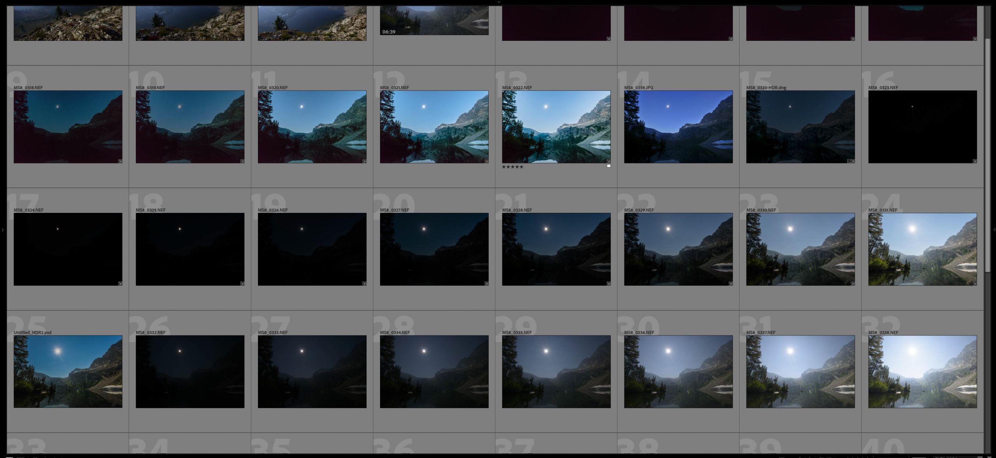Click the file name MS8_0326.NEF
Screen dimensions: 996x458
pyautogui.click(x=273, y=210)
